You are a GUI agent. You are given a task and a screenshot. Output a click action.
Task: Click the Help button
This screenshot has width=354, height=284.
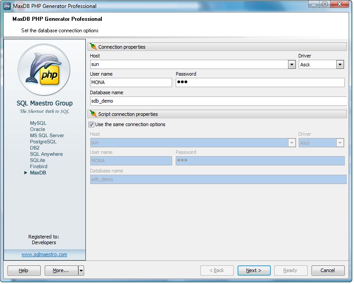(24, 271)
